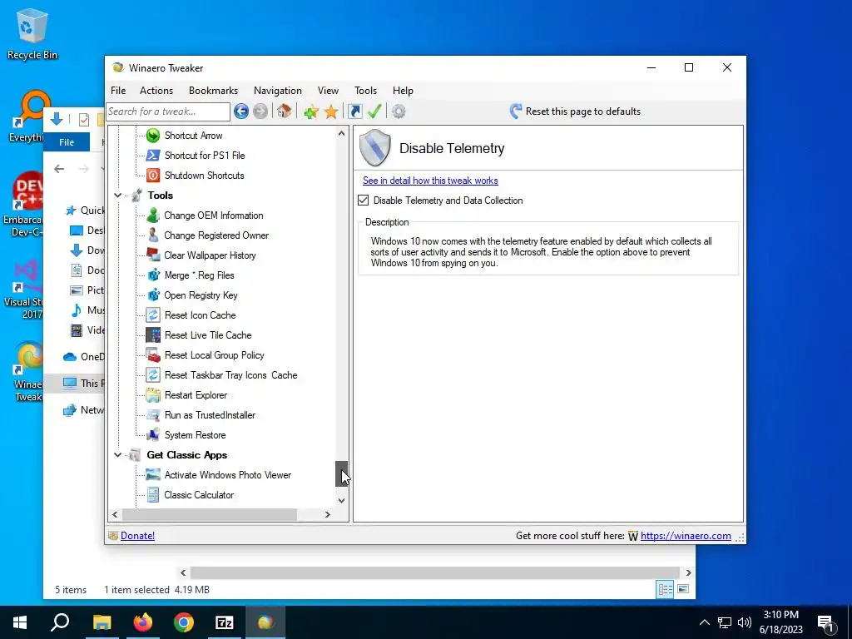Click back arrow in File Explorer window
Viewport: 852px width, 639px height.
pos(59,169)
